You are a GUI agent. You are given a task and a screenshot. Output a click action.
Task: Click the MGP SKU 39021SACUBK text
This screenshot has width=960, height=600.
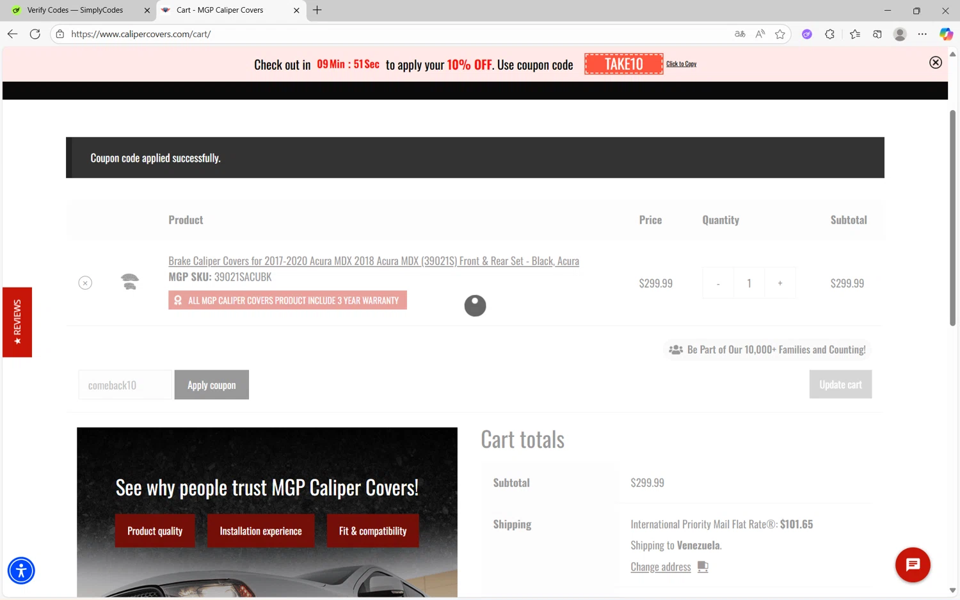(x=220, y=277)
